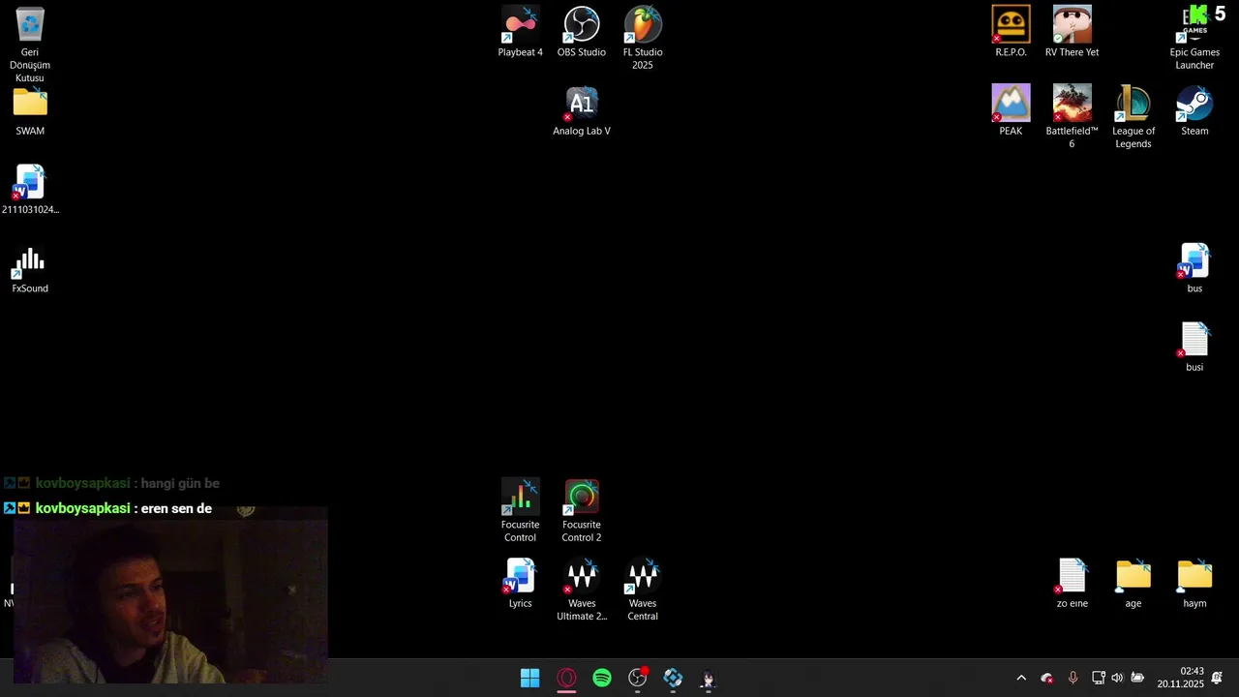Screen dimensions: 1239x697
Task: Open the notification bell icon
Action: coord(1218,678)
